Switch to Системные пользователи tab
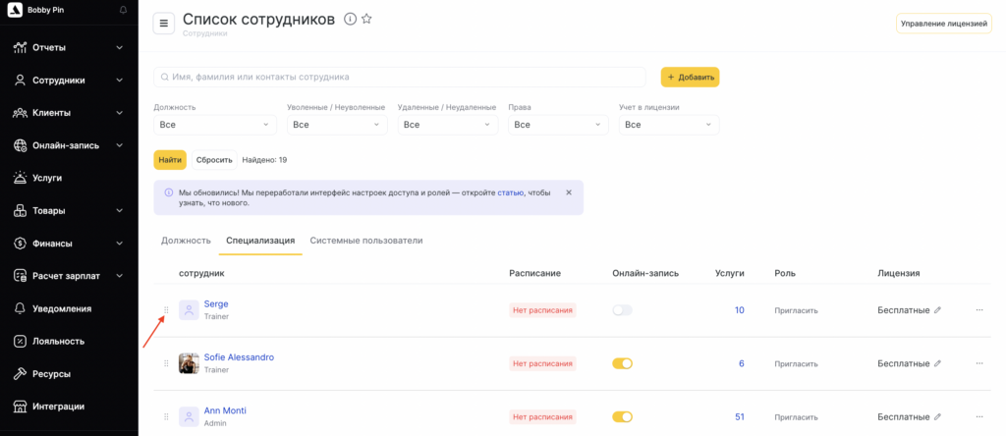 click(x=365, y=240)
